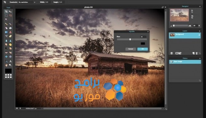
Task: Close the Navigator panel
Action: pos(200,6)
